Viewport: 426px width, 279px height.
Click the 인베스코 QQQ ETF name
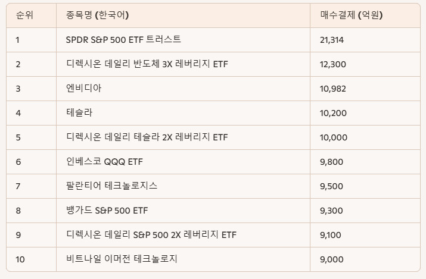(x=104, y=162)
